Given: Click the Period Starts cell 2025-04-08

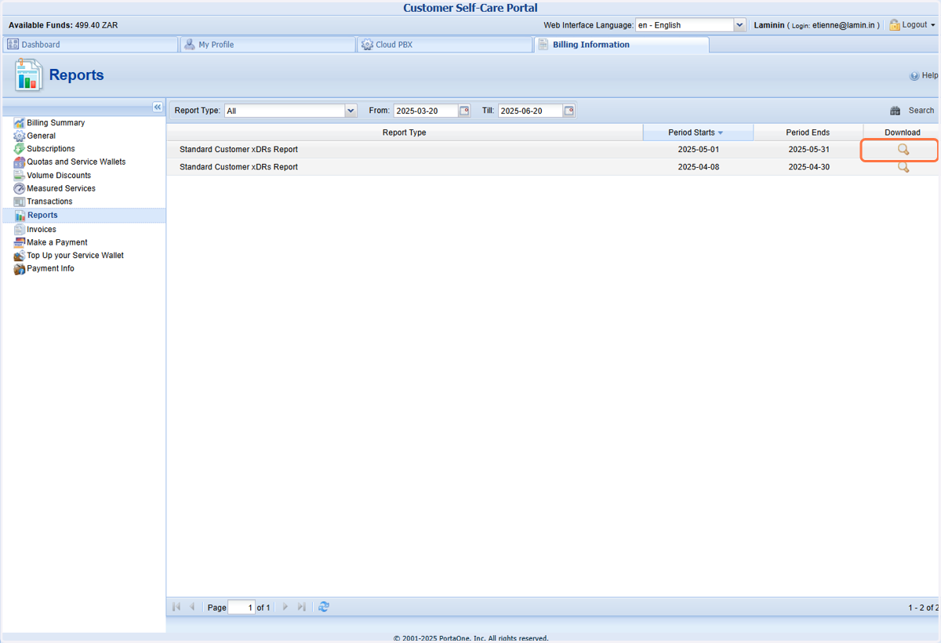Looking at the screenshot, I should point(698,167).
